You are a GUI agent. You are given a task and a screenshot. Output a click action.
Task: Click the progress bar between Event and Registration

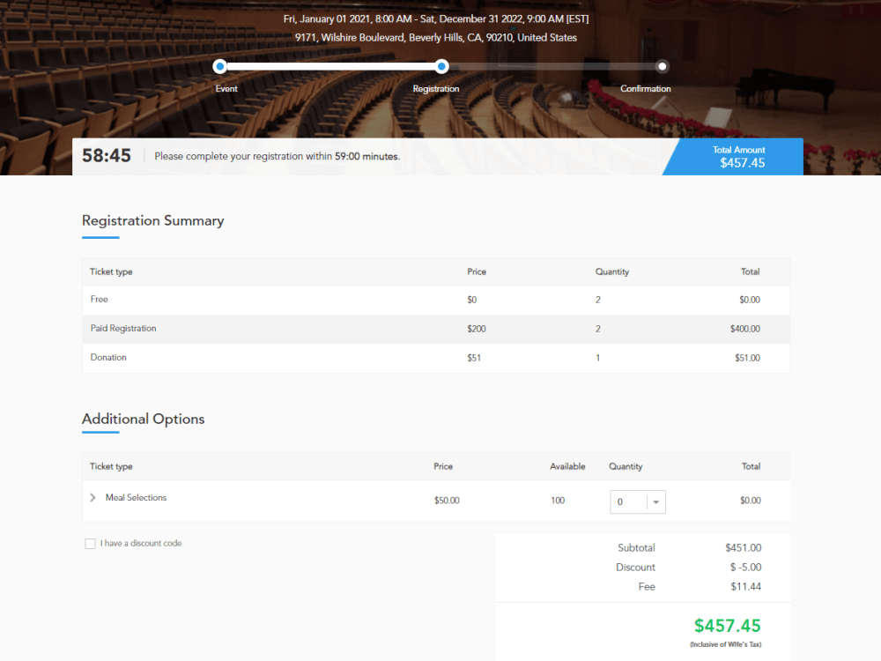pyautogui.click(x=331, y=66)
